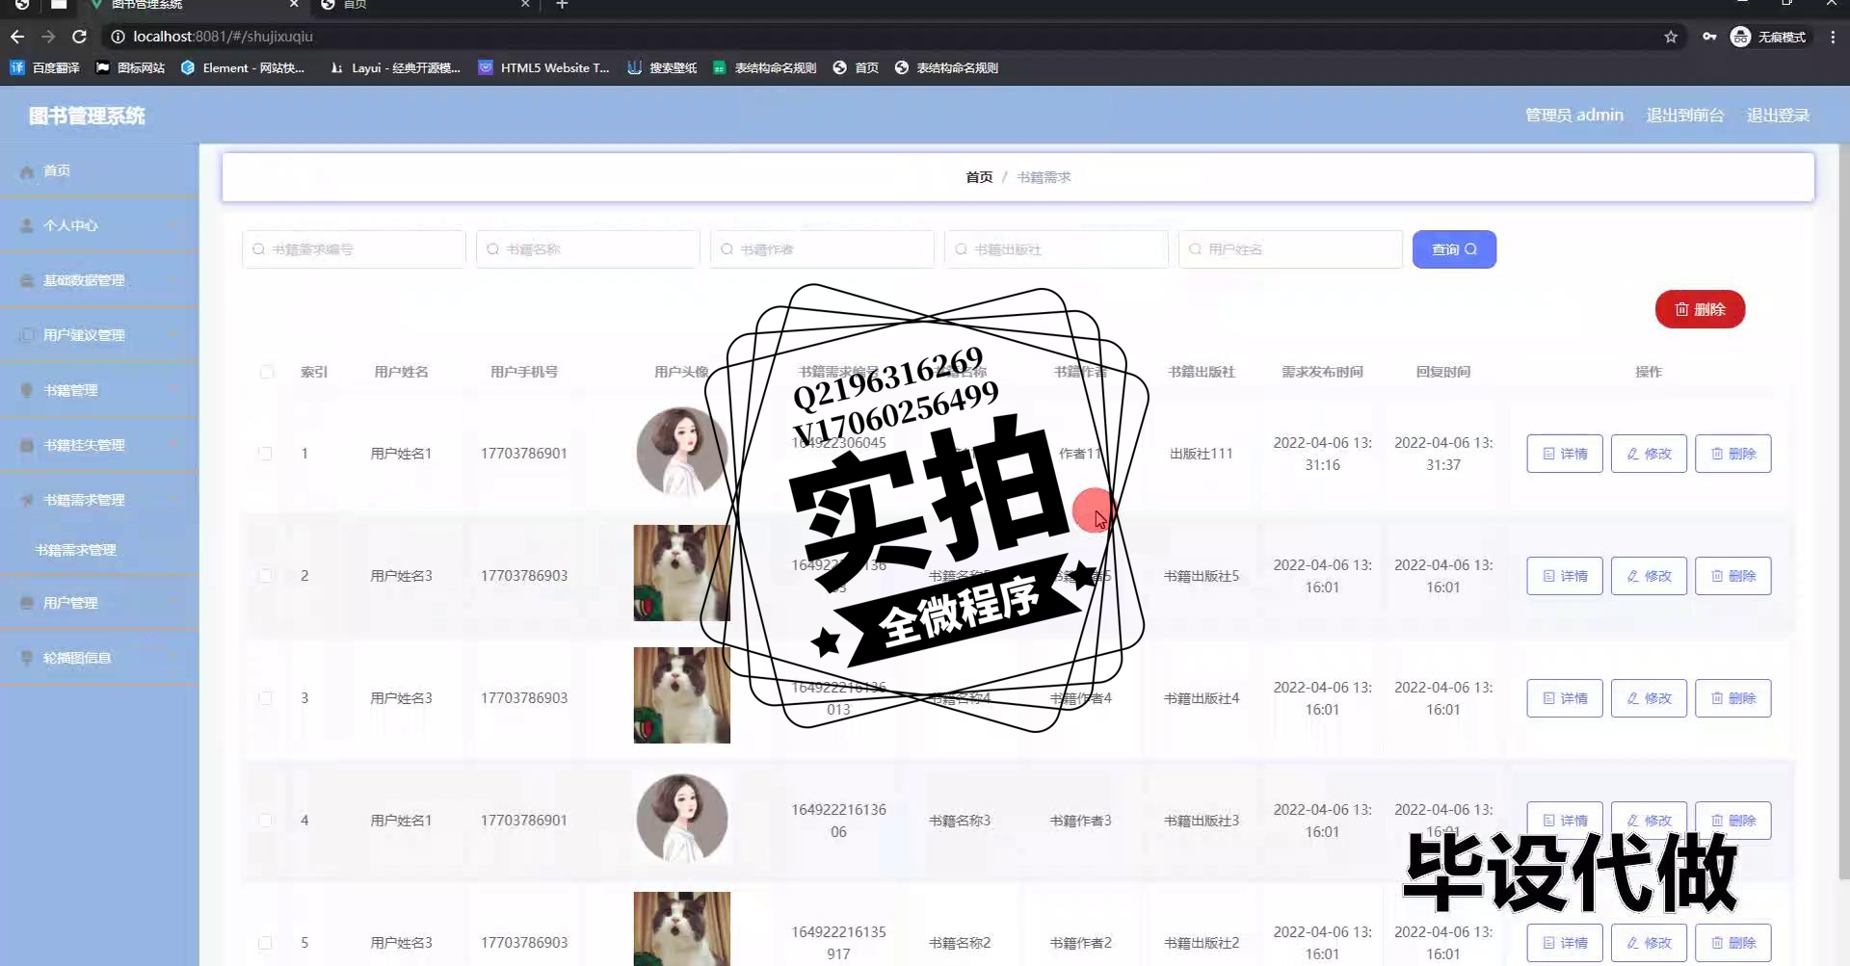Click 删除 for row 2

coord(1733,576)
